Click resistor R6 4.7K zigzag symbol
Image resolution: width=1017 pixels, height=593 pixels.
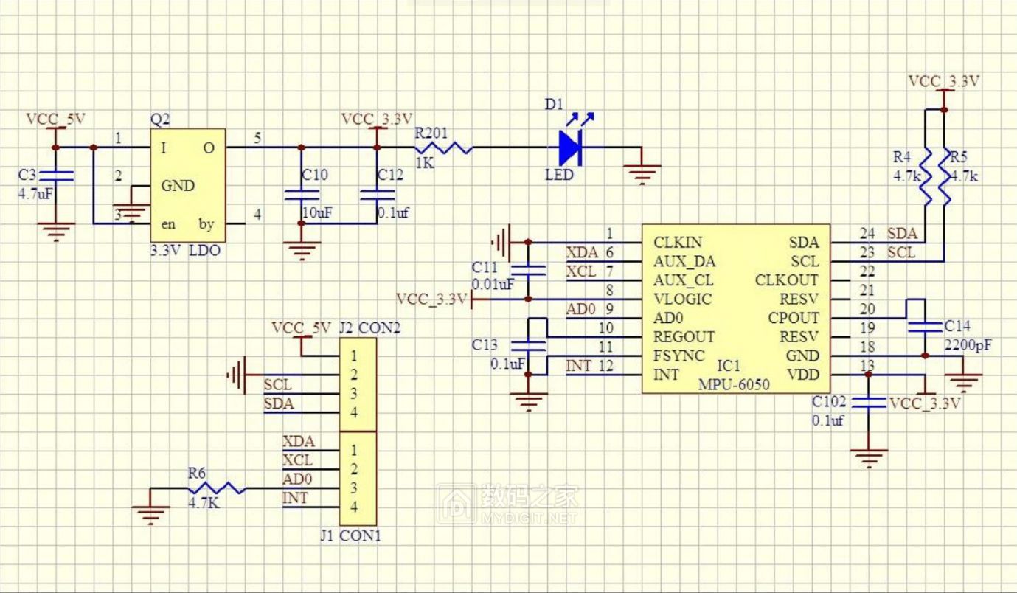pyautogui.click(x=218, y=487)
